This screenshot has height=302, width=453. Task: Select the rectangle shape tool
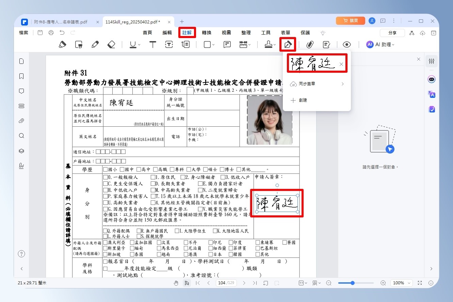coord(207,45)
